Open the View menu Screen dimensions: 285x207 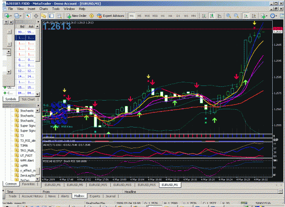coord(21,9)
